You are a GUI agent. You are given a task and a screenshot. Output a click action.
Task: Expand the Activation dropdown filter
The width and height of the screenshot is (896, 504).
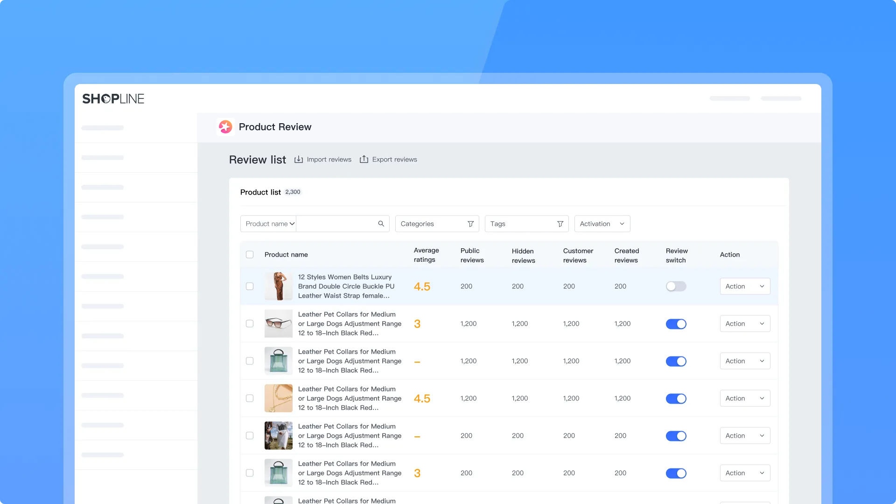point(602,224)
